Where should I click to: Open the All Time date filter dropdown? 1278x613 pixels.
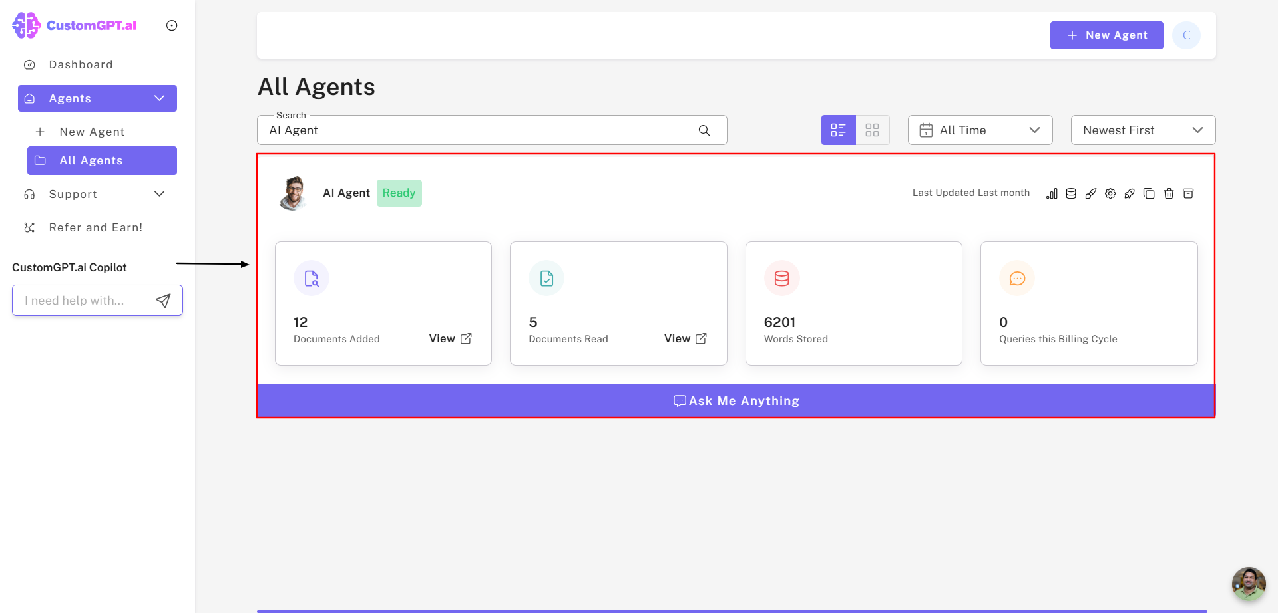980,130
